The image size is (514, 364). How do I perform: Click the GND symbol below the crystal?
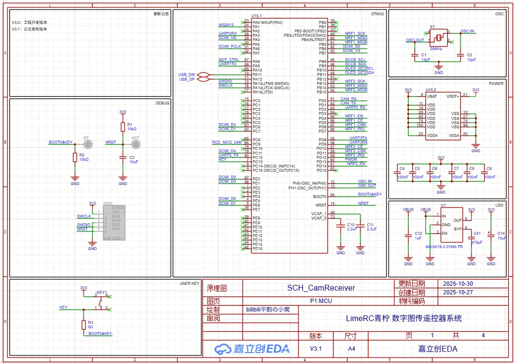pos(439,68)
